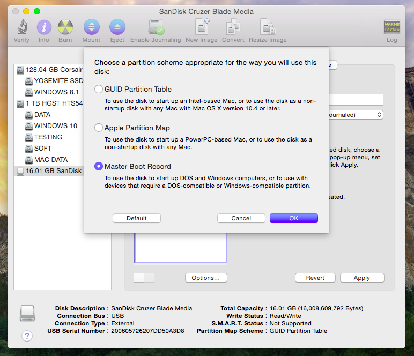The image size is (414, 356).
Task: Click the 'GUID Partition Table' scheme value
Action: coord(298,331)
